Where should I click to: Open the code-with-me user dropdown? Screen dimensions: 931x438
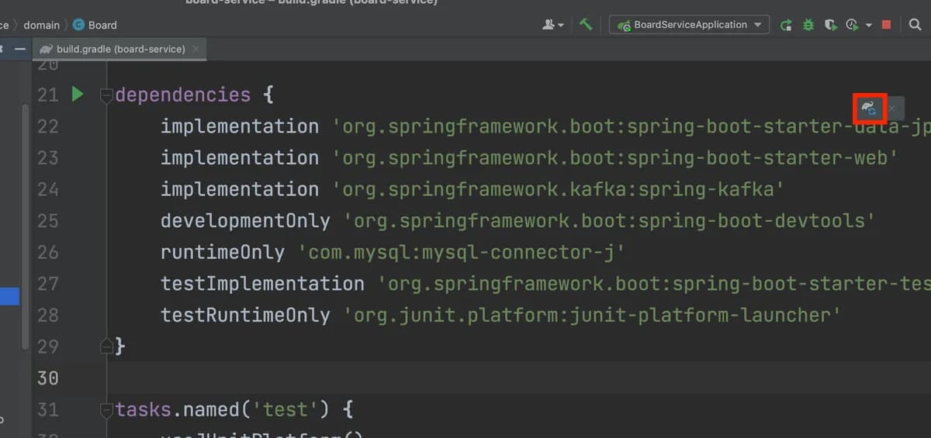[x=553, y=25]
